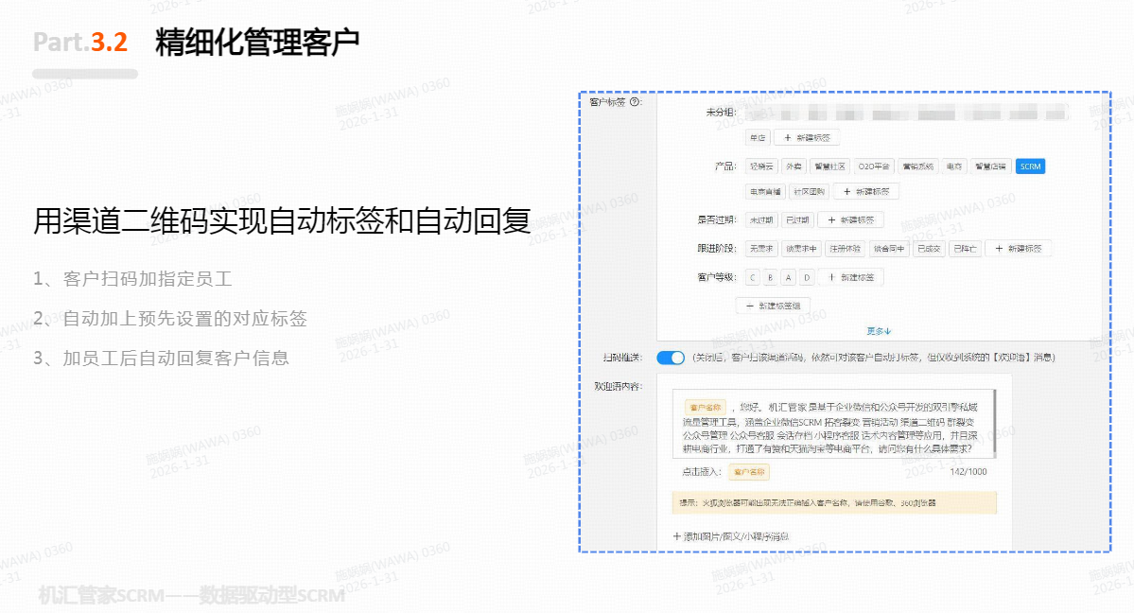Screen dimensions: 1134x613
Task: Select customer level A tag
Action: [x=789, y=278]
